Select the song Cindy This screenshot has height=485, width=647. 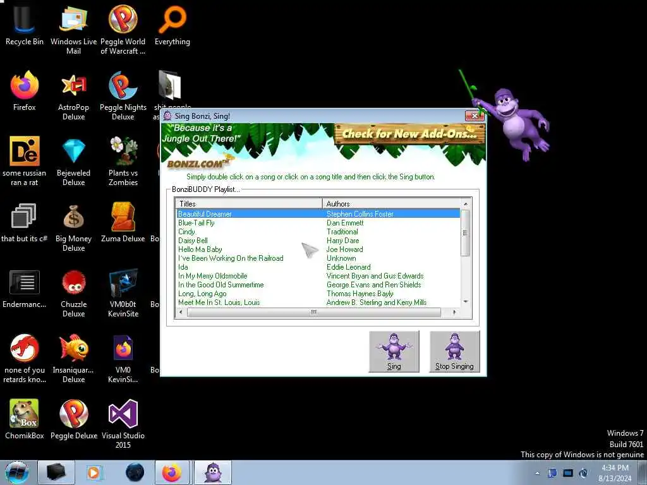point(186,232)
